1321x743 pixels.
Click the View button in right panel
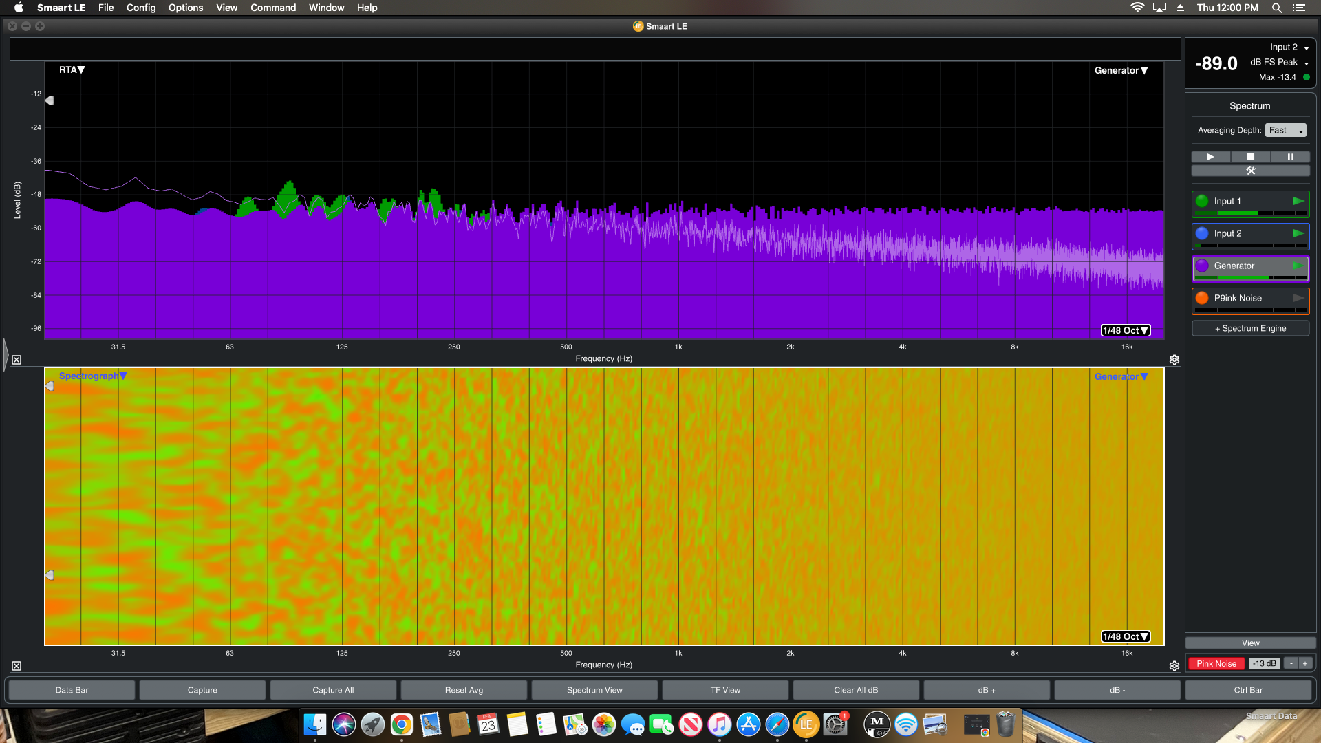coord(1250,643)
